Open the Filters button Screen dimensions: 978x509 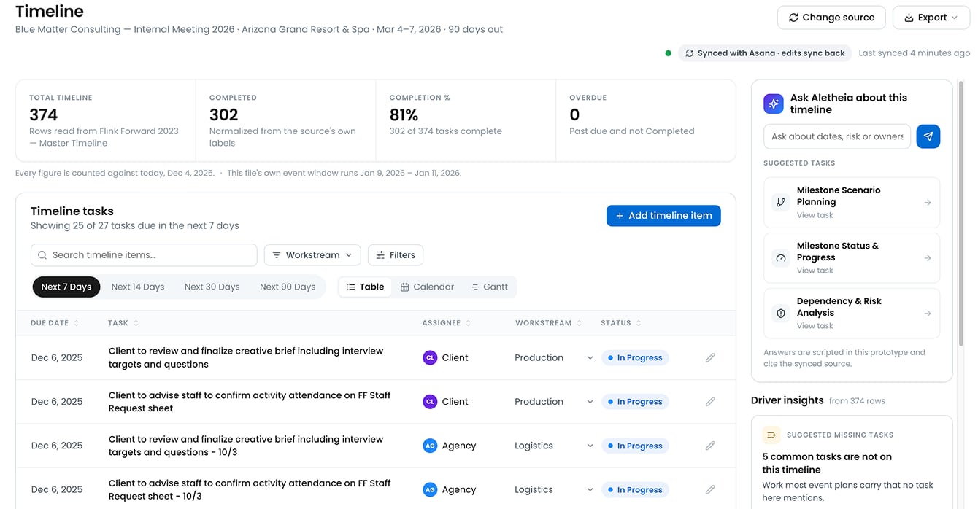click(x=396, y=255)
